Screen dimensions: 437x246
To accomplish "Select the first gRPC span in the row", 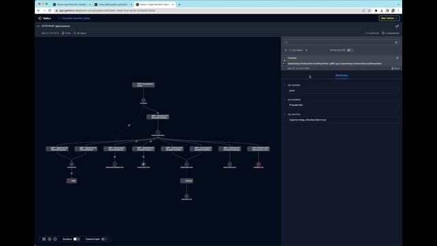I will click(x=57, y=149).
